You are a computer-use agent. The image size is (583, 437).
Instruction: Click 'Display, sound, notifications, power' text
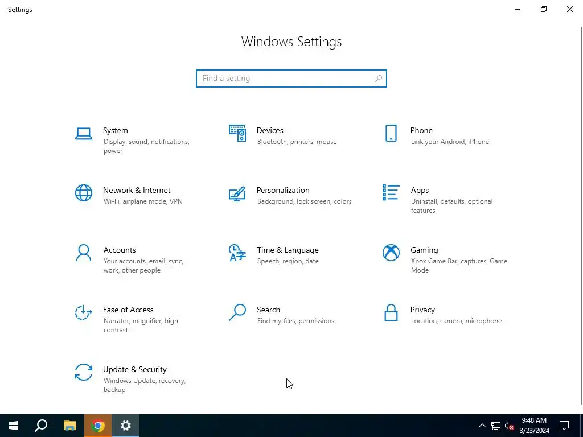(x=146, y=146)
